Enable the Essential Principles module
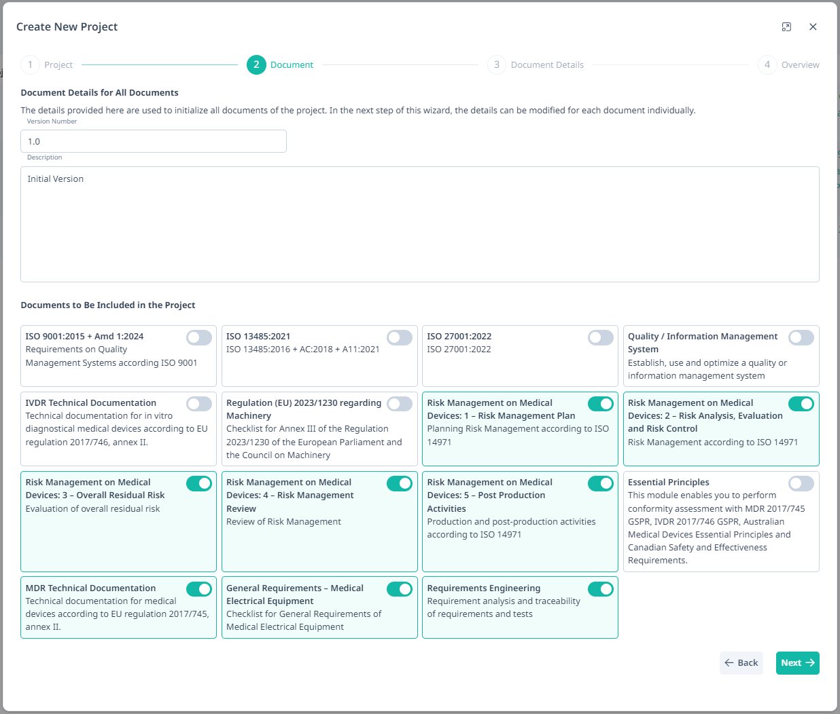The image size is (840, 714). tap(801, 483)
